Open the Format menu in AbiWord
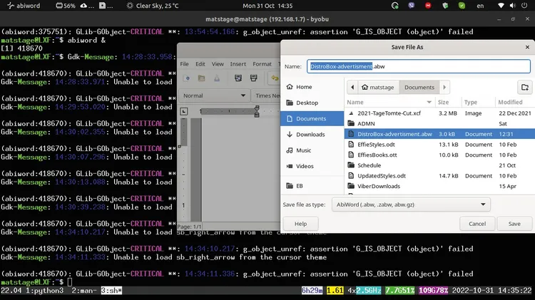This screenshot has width=535, height=300. 262,64
